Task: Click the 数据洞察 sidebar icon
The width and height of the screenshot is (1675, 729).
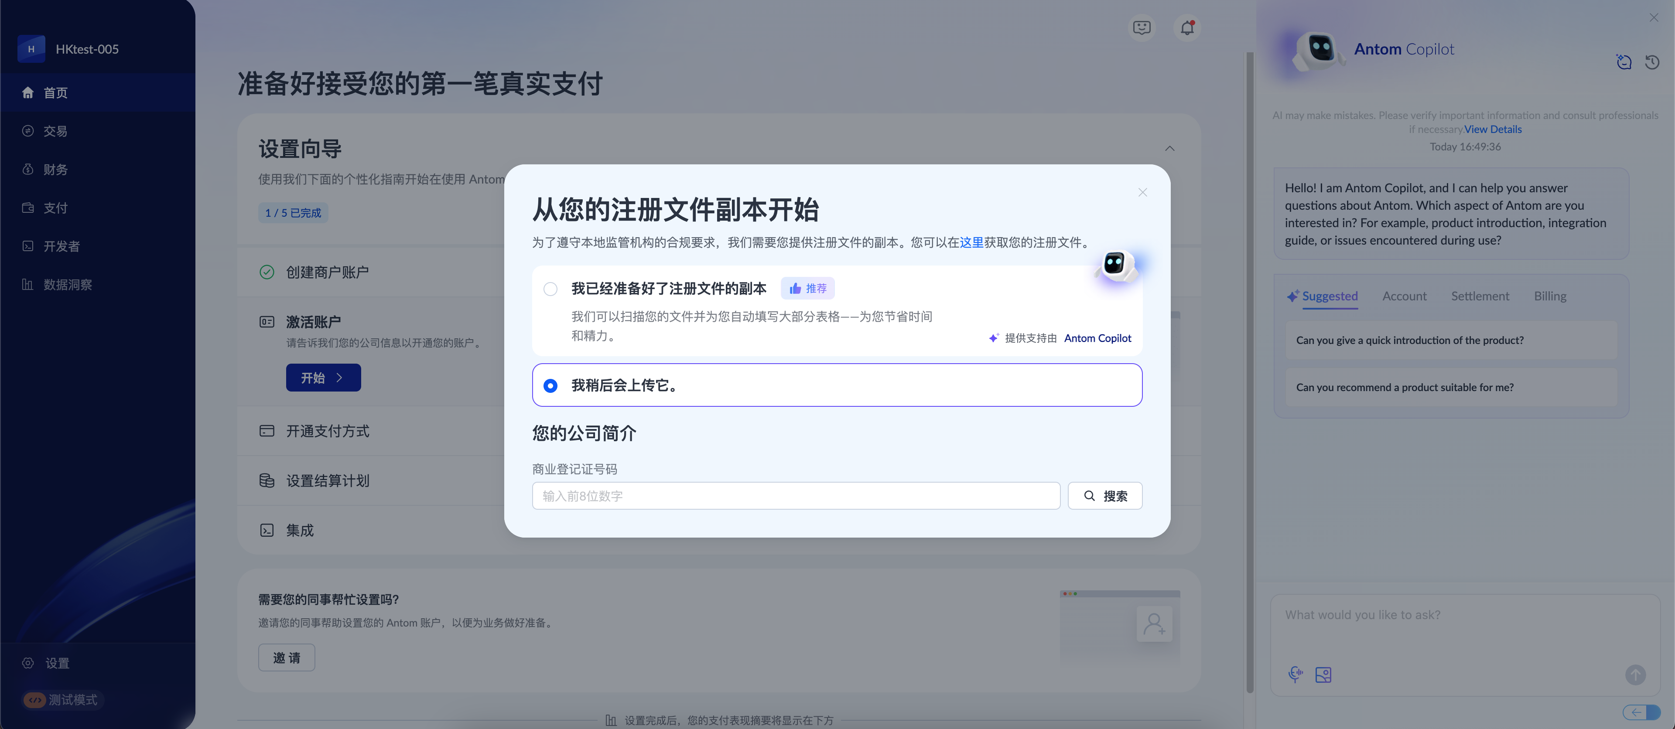Action: (27, 285)
